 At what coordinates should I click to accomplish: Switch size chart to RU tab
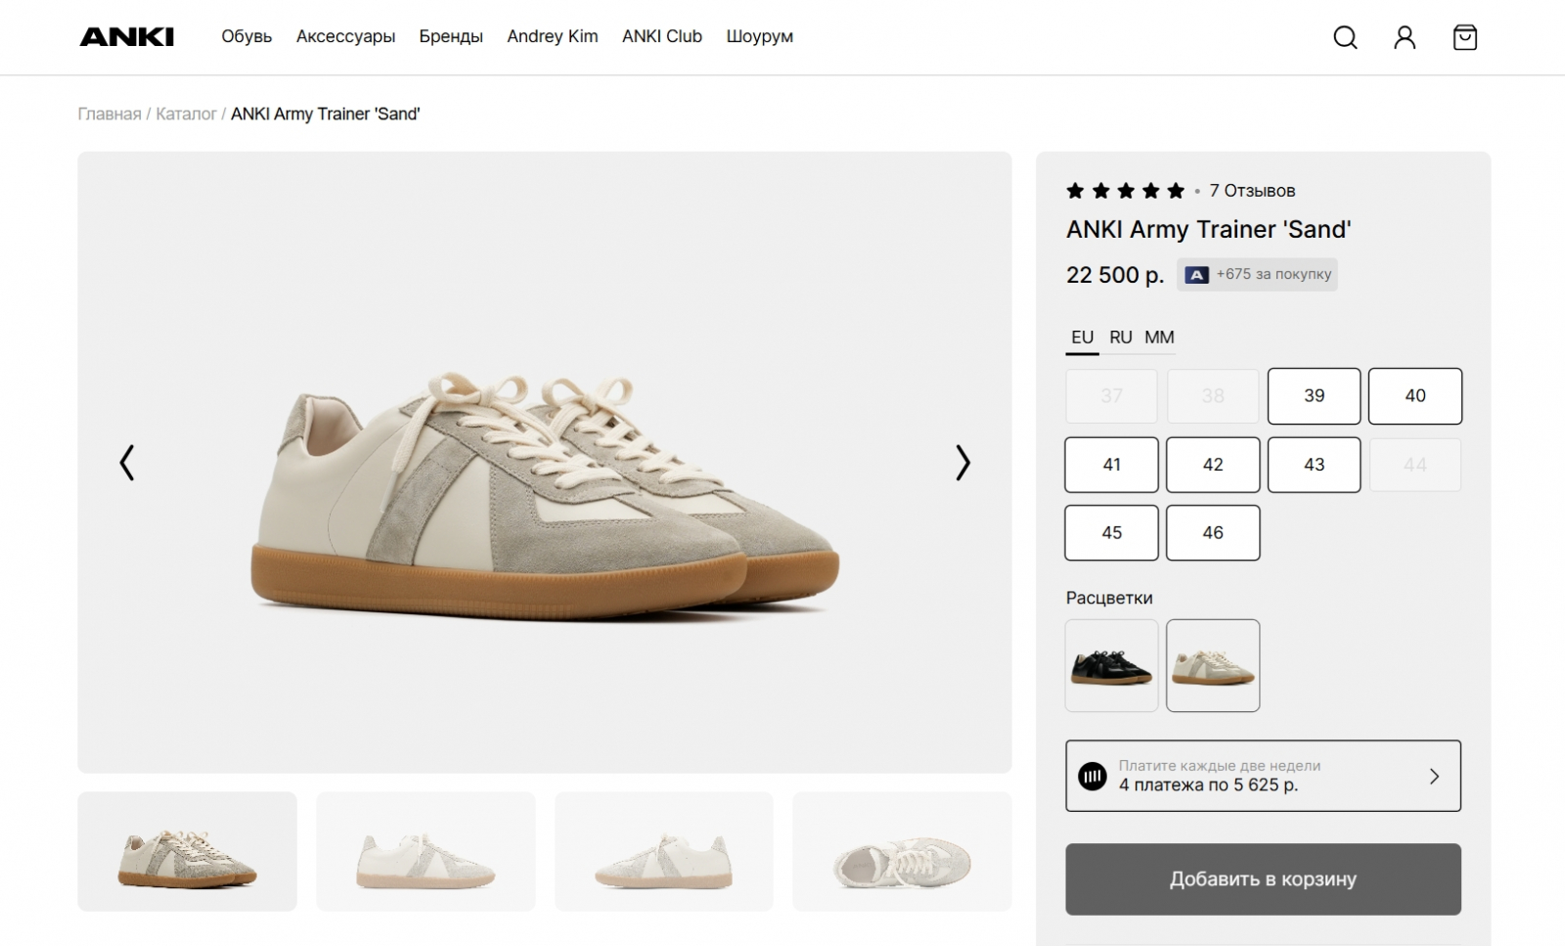tap(1121, 338)
